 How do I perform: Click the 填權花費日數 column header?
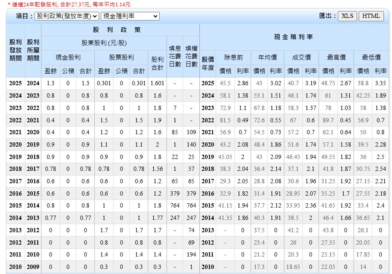191,56
